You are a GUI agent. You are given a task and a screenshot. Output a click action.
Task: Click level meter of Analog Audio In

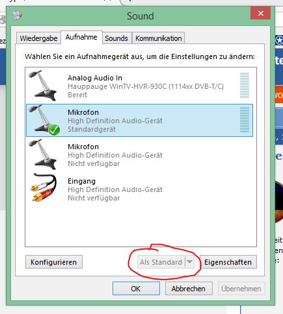point(245,86)
